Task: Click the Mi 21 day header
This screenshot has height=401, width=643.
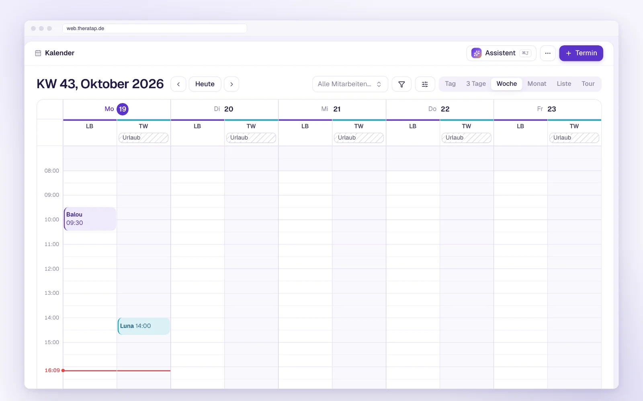Action: (x=331, y=109)
